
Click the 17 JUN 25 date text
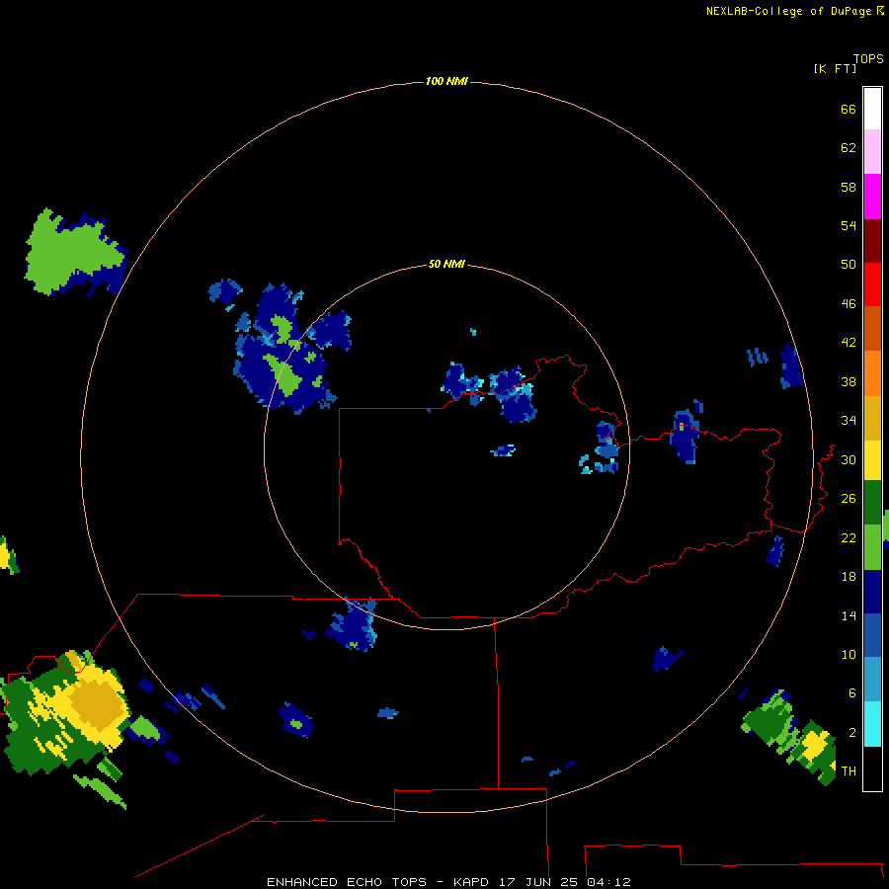(538, 882)
